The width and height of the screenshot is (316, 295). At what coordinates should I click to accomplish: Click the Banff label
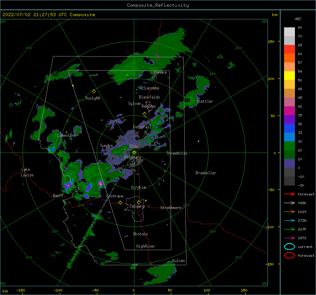[x=58, y=195]
